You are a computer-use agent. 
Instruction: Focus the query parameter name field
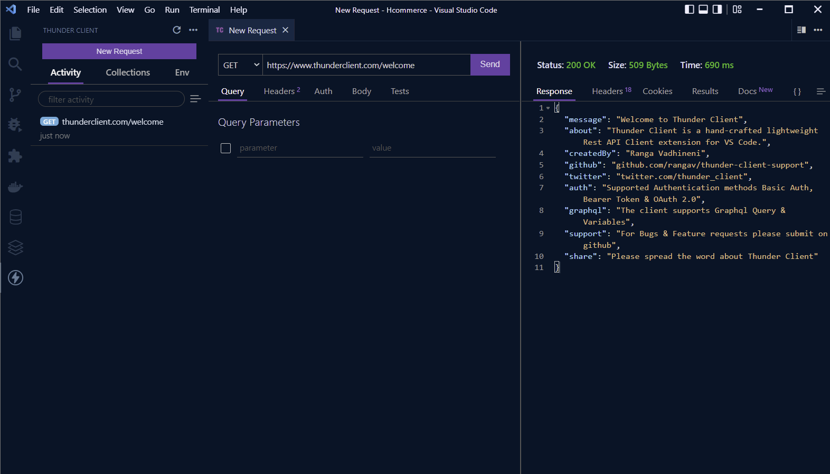click(x=300, y=148)
